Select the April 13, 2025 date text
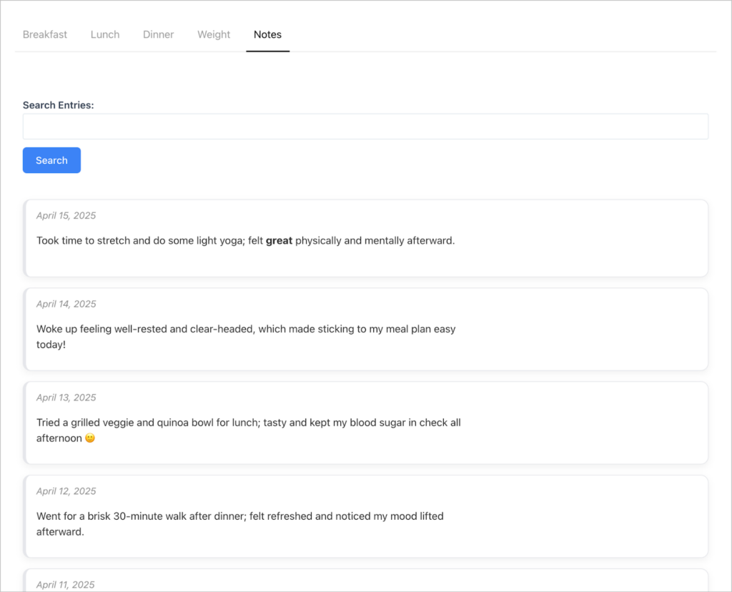The image size is (732, 592). coord(66,398)
